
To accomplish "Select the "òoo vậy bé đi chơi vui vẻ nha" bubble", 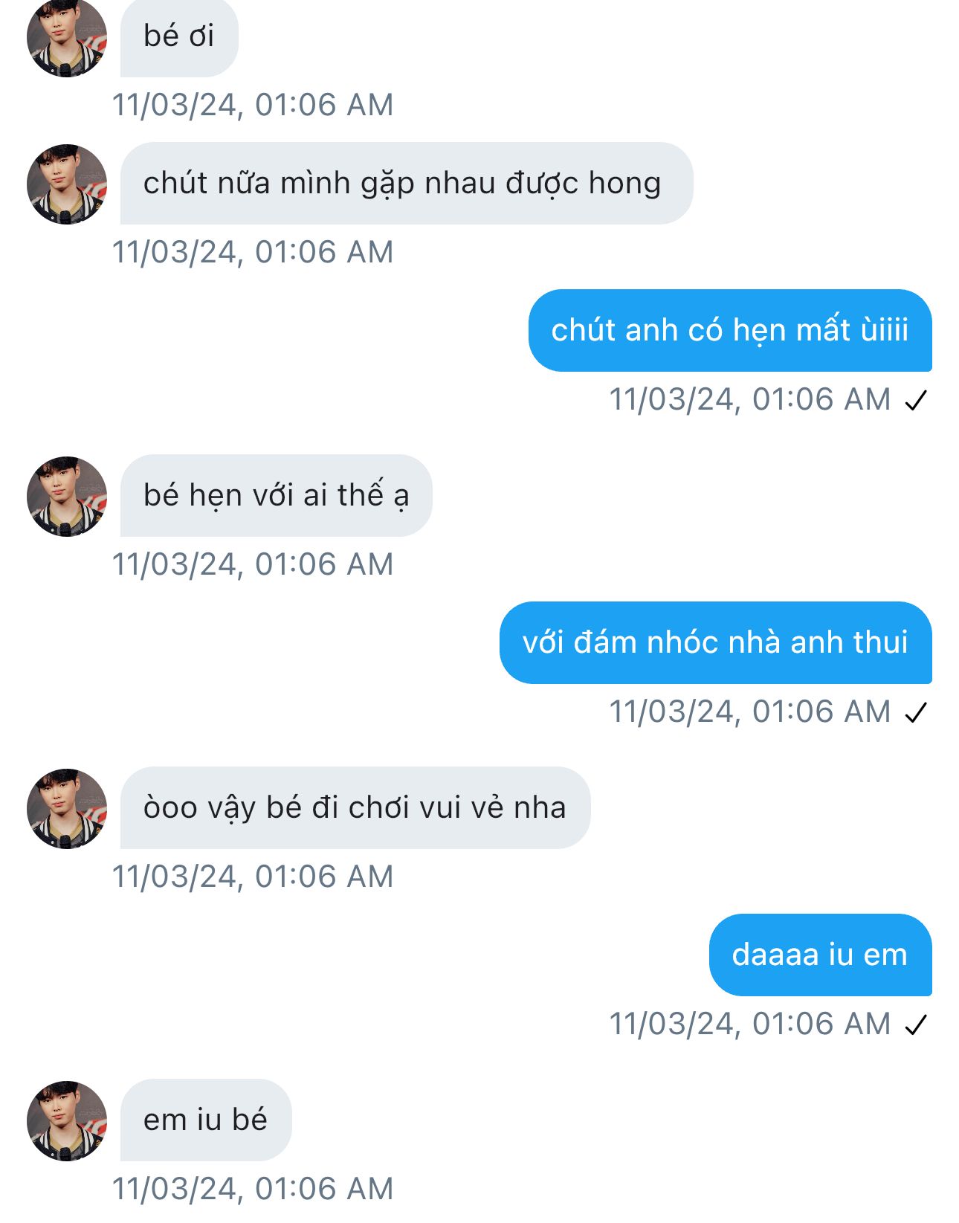I will [355, 808].
